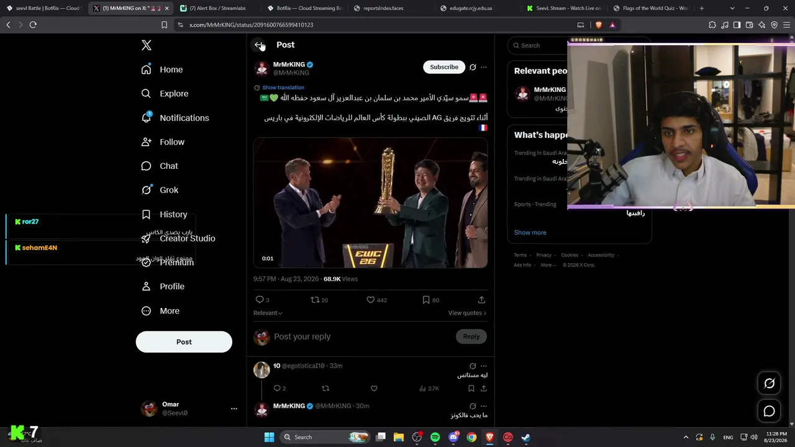795x447 pixels.
Task: Open Home in the X sidebar
Action: (162, 70)
